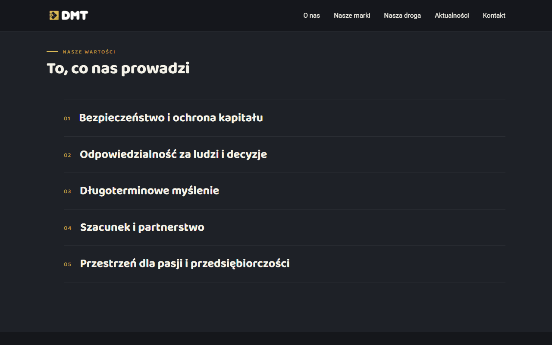Click the gold line beside NASZE WARTOŚCI

(x=52, y=51)
